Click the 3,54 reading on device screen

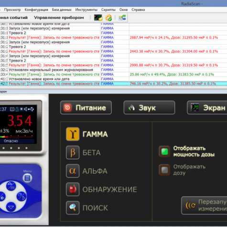click(20, 120)
